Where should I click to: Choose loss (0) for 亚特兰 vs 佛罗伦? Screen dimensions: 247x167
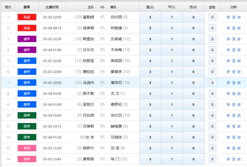(193, 104)
